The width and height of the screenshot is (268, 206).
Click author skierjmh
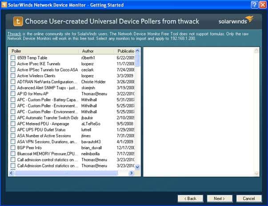88,87
